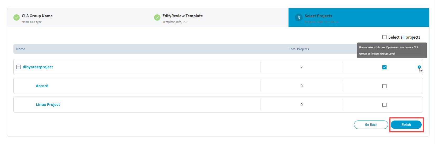This screenshot has height=144, width=435.
Task: Open the Edit/Review Template step
Action: point(182,16)
